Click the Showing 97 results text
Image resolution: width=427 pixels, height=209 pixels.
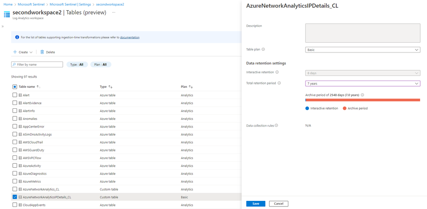click(24, 77)
